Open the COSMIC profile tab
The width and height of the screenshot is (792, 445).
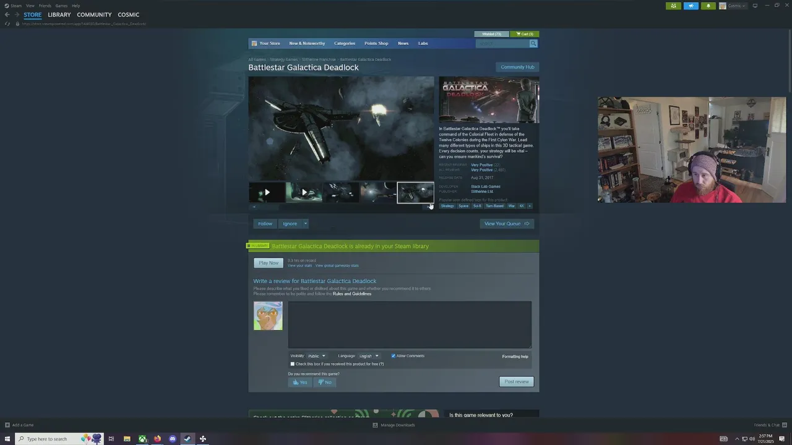pyautogui.click(x=129, y=15)
